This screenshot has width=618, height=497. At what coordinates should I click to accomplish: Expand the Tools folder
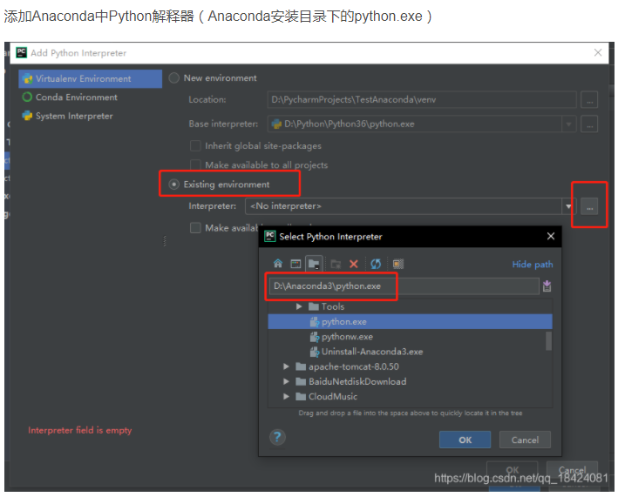[x=299, y=306]
